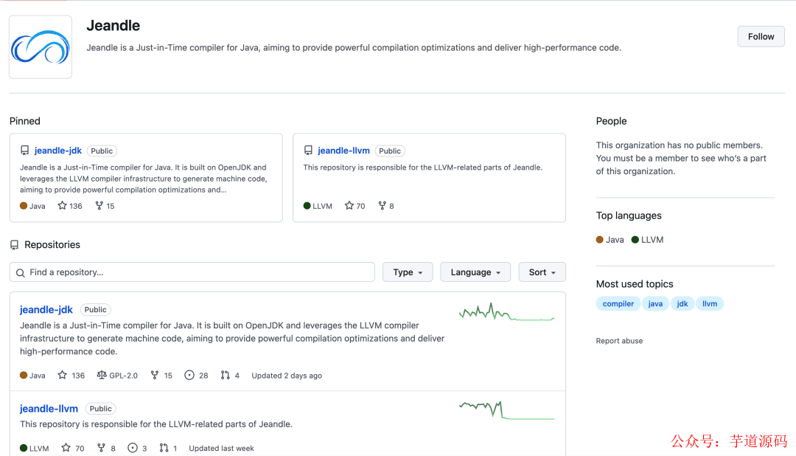Follow the Jeandle organization
This screenshot has height=456, width=796.
click(x=761, y=36)
